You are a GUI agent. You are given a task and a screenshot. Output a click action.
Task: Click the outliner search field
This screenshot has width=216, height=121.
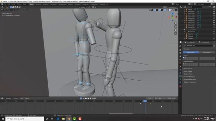coord(196,7)
